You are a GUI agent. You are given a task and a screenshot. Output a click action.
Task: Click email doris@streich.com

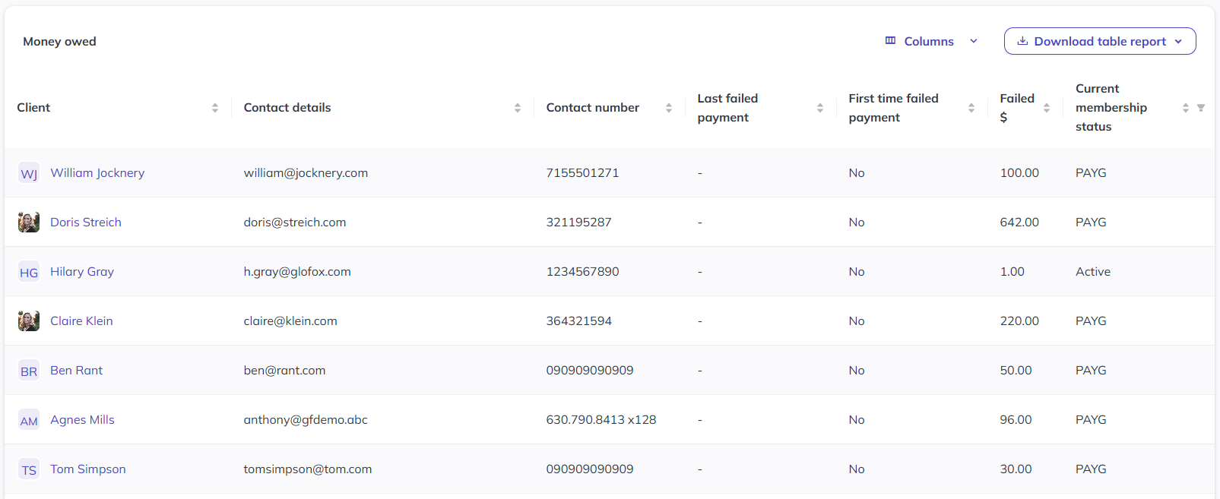295,223
